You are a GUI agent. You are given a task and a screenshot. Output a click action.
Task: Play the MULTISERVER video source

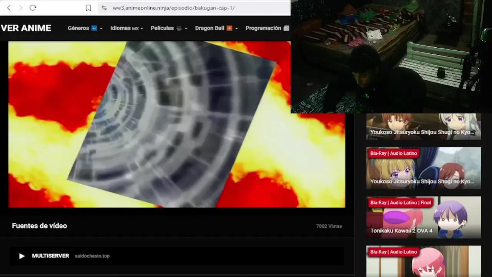click(x=22, y=256)
